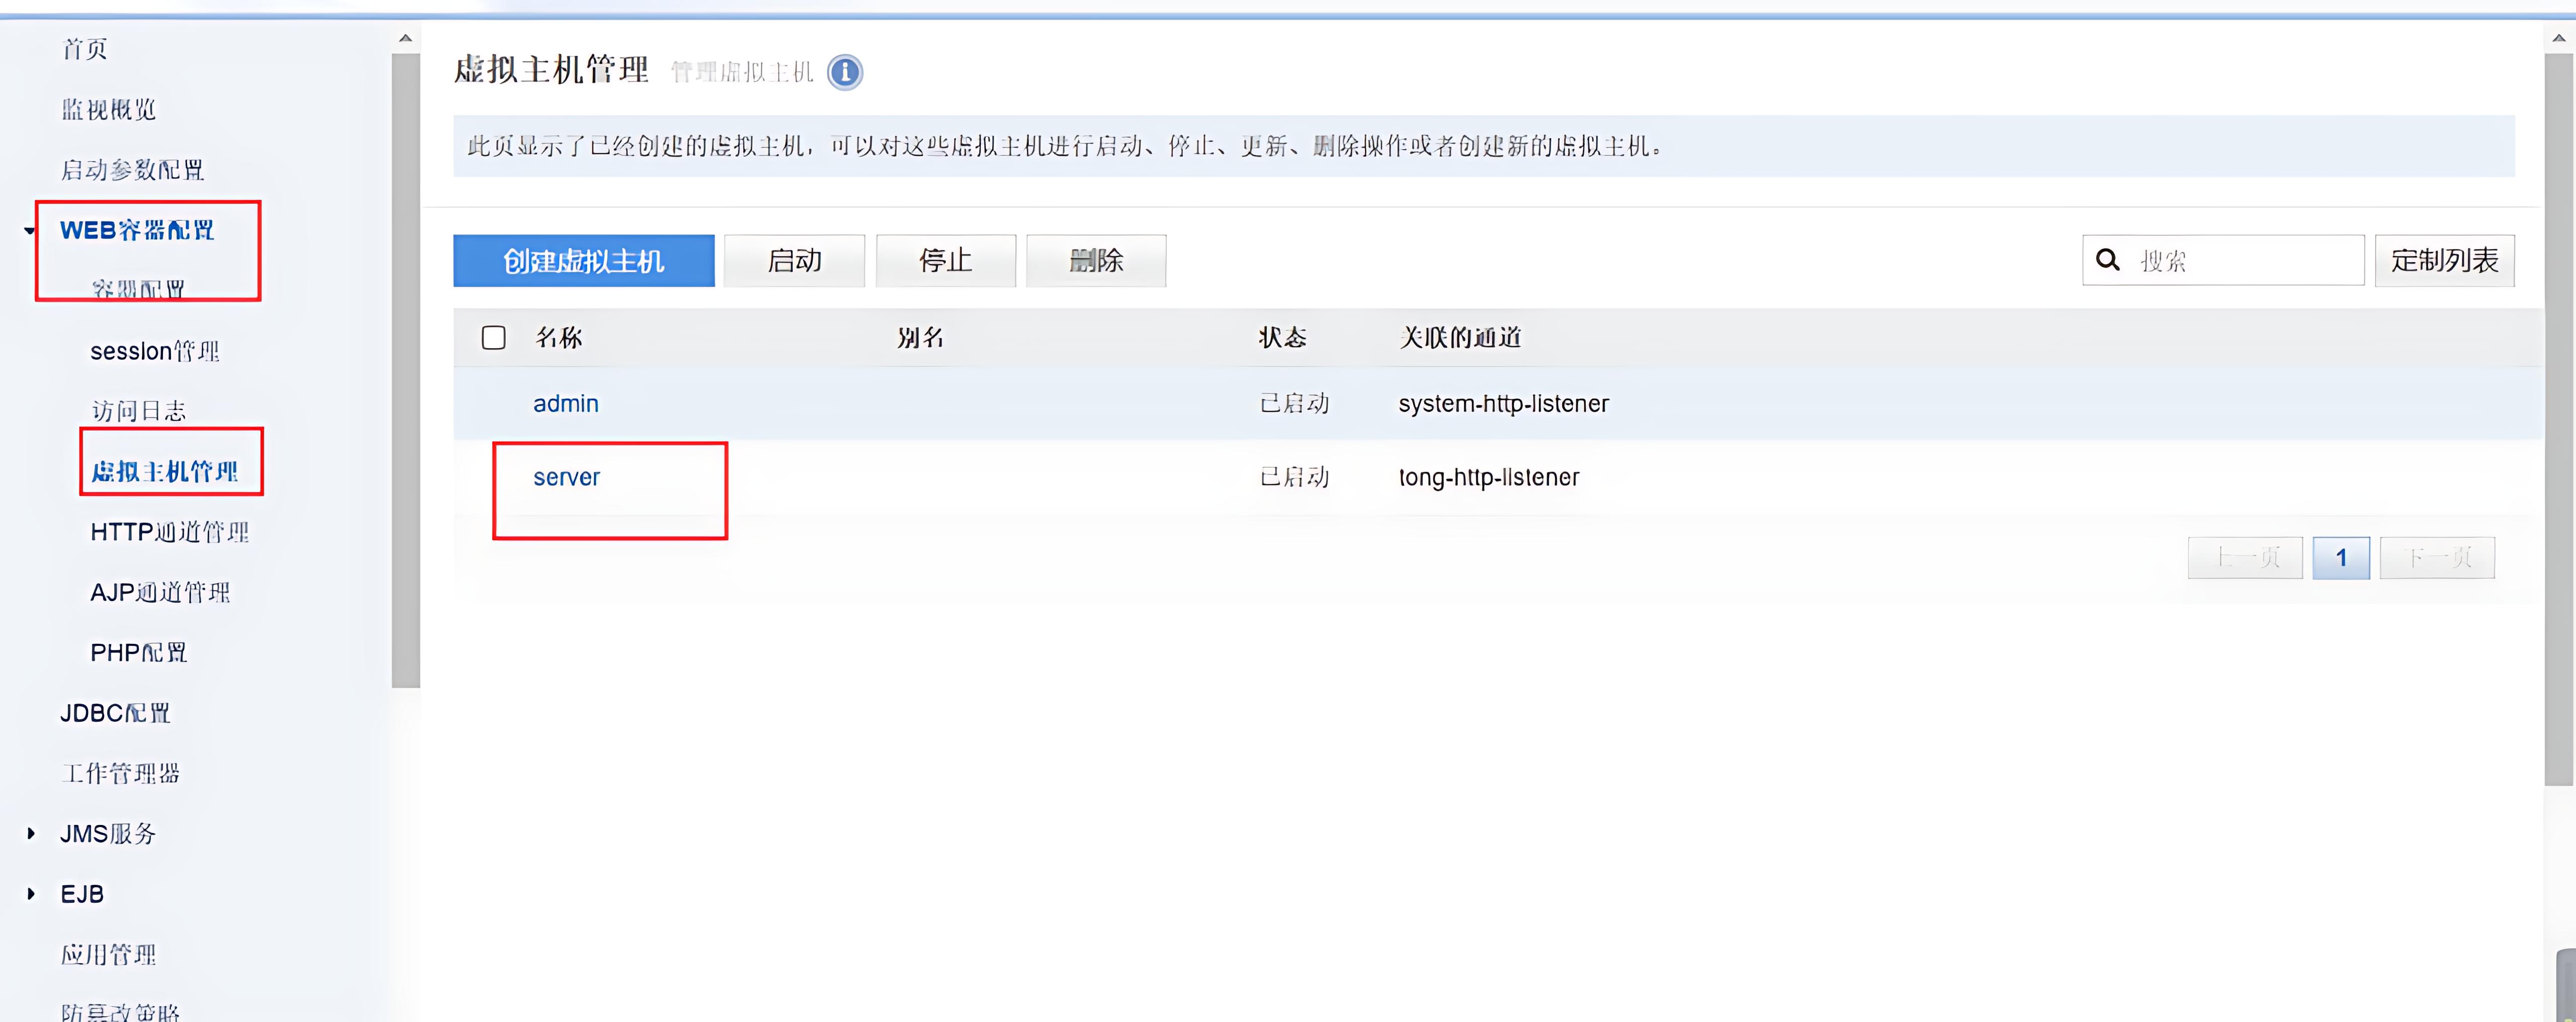Open the info tooltip beside 虚拟主机管理 title
Image resolution: width=2576 pixels, height=1022 pixels.
pyautogui.click(x=845, y=72)
